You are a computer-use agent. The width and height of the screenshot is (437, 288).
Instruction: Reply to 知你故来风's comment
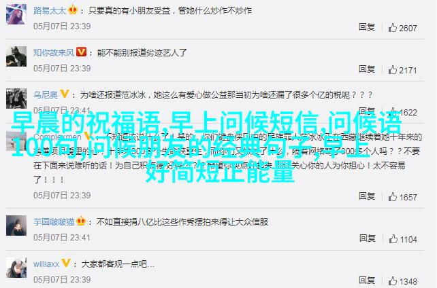tap(367, 69)
